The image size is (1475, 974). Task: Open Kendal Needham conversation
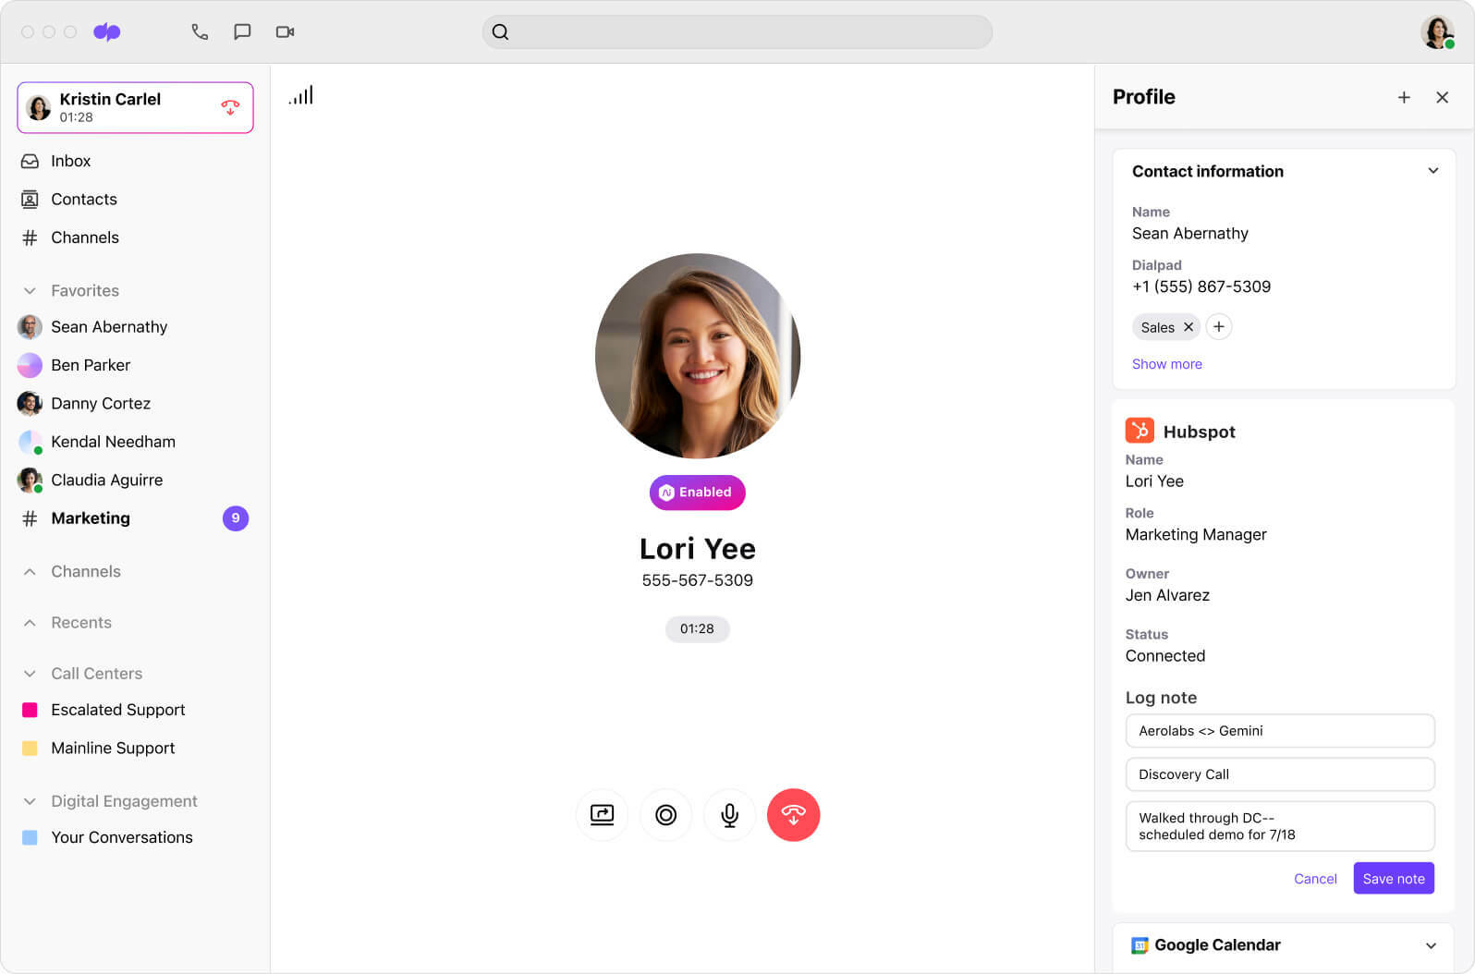pyautogui.click(x=135, y=442)
